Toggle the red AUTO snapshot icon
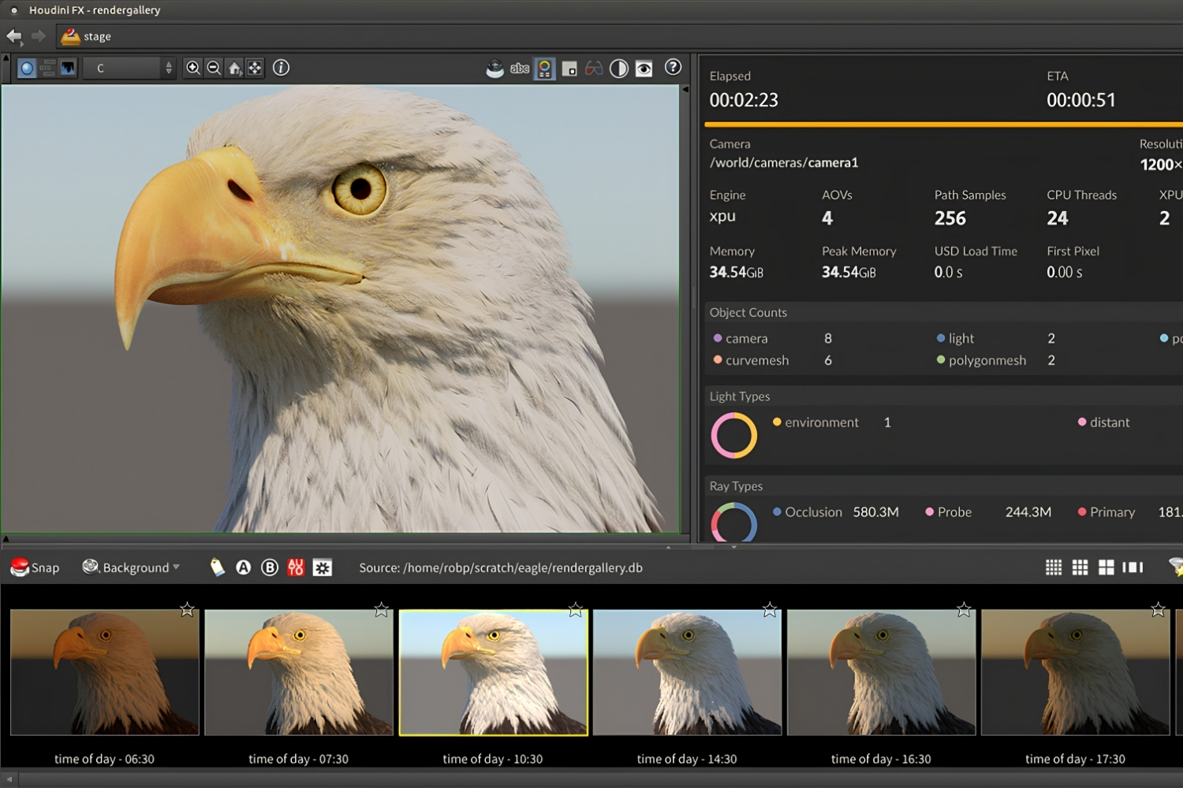 coord(296,567)
